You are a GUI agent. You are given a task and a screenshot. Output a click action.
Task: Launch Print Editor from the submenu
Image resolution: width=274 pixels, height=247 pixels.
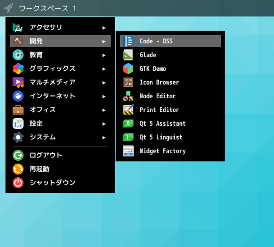170,110
